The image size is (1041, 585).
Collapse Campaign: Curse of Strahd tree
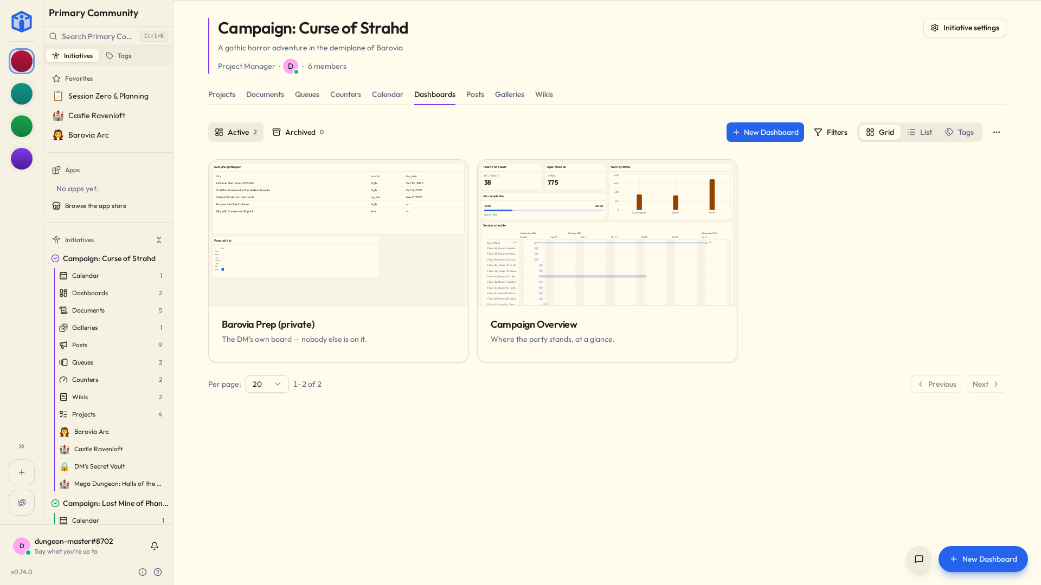coord(55,258)
